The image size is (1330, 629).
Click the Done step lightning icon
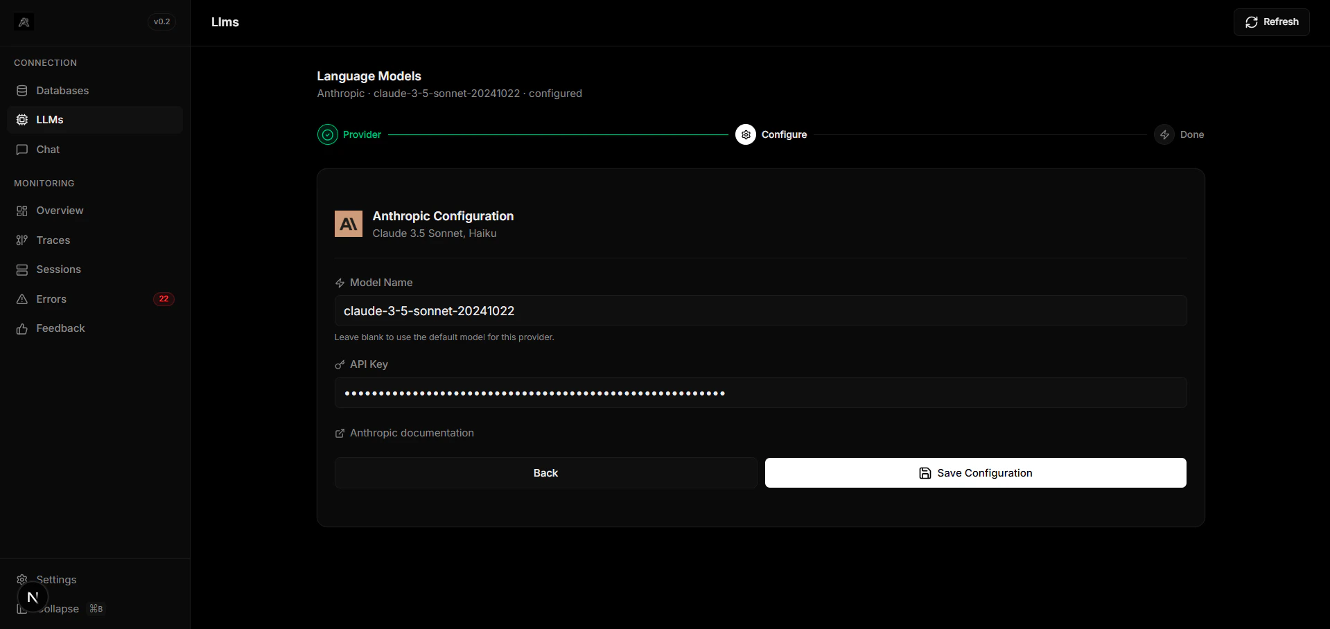(1164, 134)
